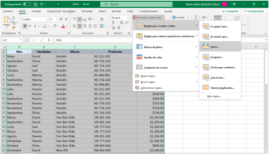
Task: Open the Insertar ribbon tab
Action: click(36, 11)
